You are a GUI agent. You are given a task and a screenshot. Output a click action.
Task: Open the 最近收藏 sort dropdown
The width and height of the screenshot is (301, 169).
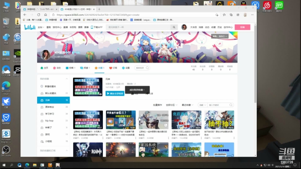pos(187,105)
